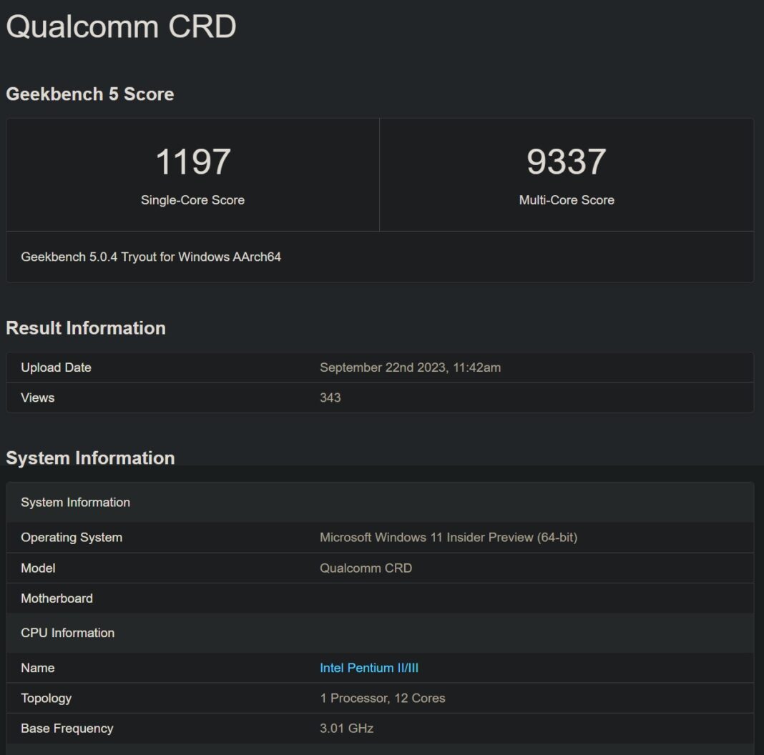This screenshot has height=755, width=764.
Task: Select the Qualcomm CRD page title
Action: pos(120,27)
